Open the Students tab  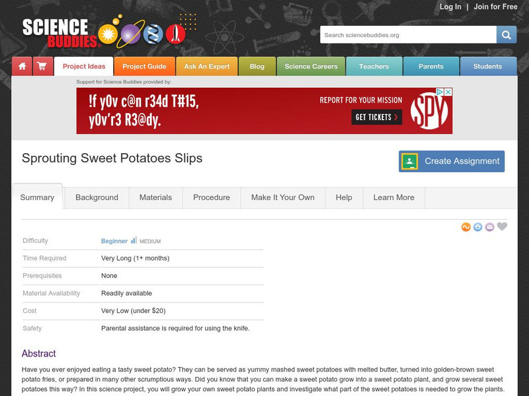click(x=487, y=67)
